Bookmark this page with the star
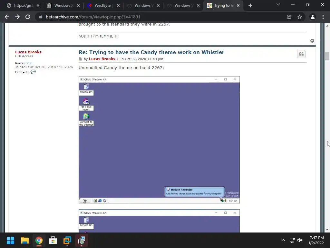 coord(300,17)
